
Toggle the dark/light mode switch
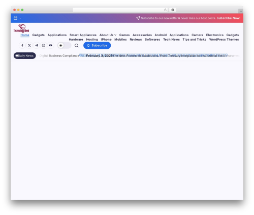[x=64, y=45]
